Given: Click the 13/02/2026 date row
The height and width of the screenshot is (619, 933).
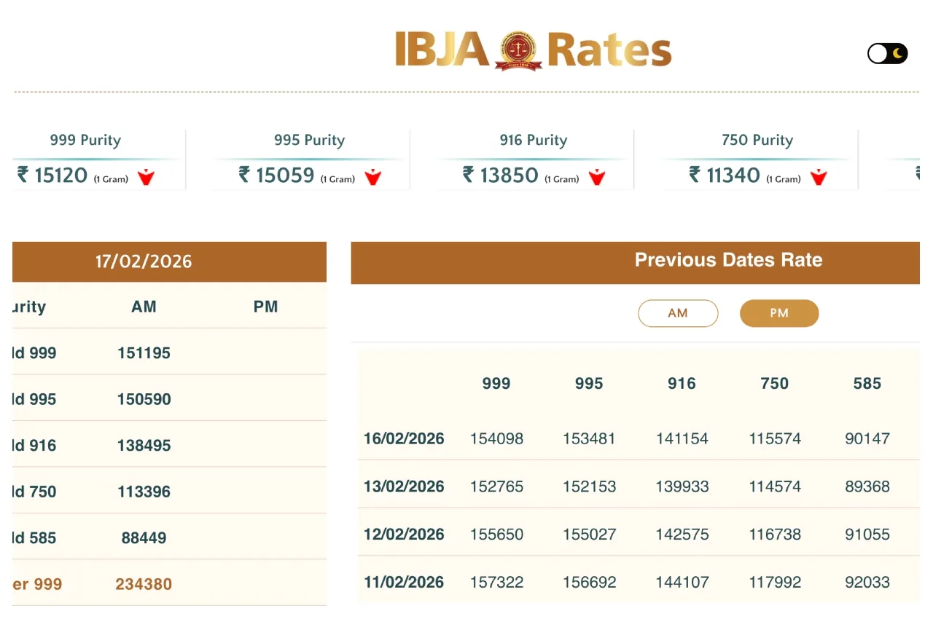Looking at the screenshot, I should point(404,486).
